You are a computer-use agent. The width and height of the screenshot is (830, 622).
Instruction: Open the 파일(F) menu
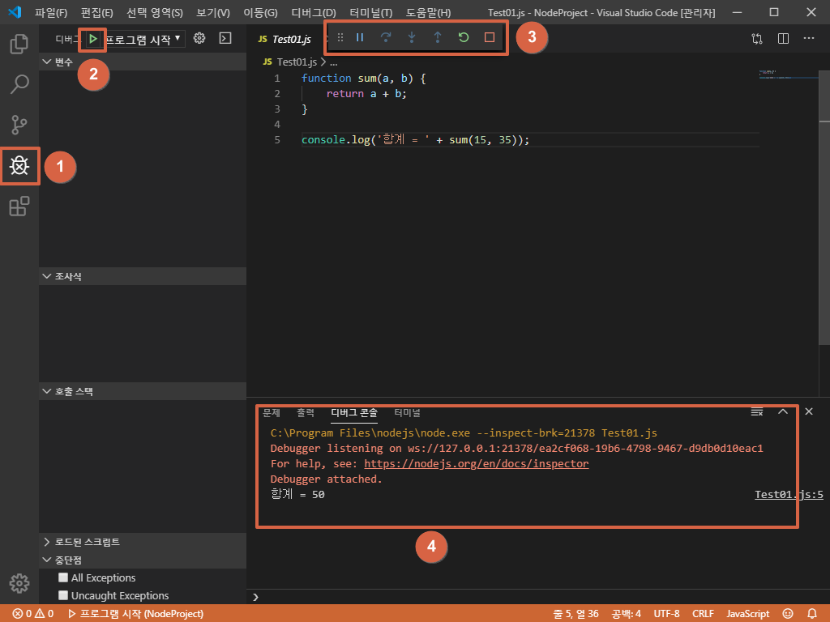[x=51, y=12]
